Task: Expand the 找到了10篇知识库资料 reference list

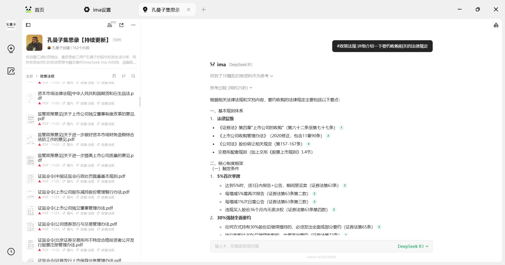Action: 241,76
